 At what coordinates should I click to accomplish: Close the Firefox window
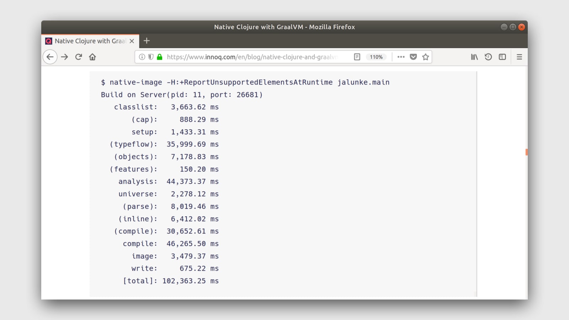tap(522, 27)
